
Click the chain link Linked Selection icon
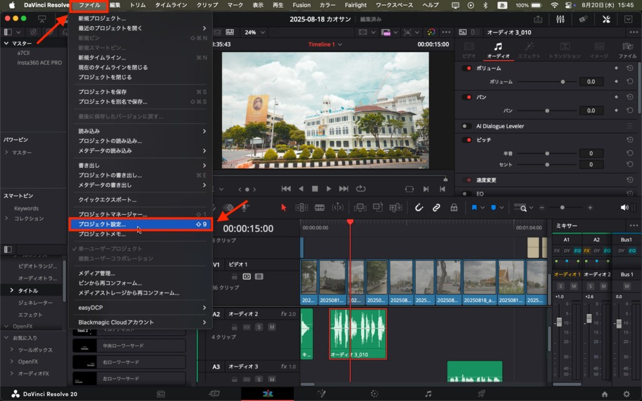tap(436, 207)
